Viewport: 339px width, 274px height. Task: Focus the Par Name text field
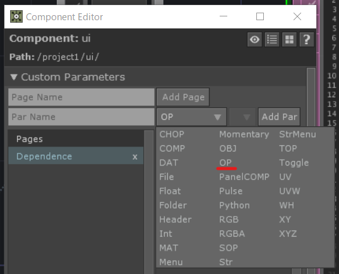81,117
